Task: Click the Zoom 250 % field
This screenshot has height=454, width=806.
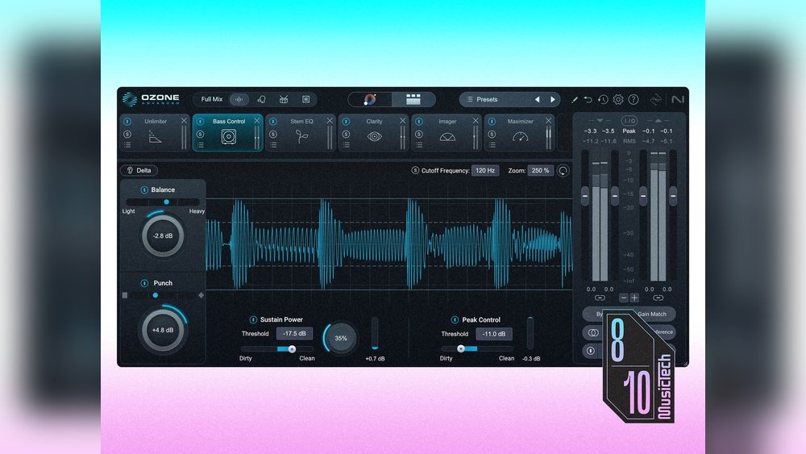Action: point(540,170)
